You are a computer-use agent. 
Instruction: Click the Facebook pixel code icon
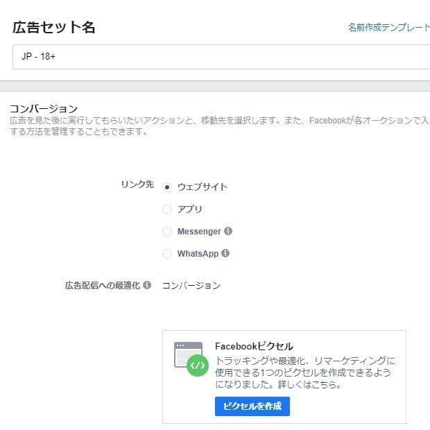[191, 359]
